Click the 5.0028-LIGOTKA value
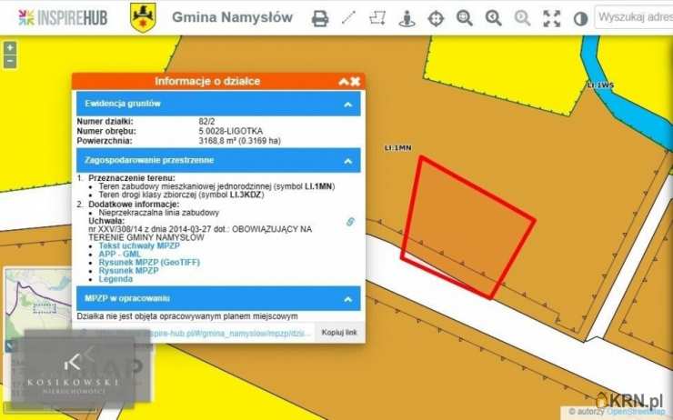This screenshot has height=420, width=673. coord(230,131)
